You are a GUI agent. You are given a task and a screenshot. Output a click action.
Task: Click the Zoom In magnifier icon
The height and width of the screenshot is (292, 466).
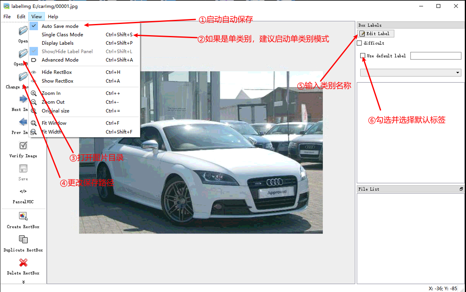click(33, 93)
